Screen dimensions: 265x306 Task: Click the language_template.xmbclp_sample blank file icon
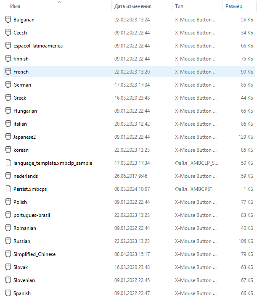coord(8,163)
